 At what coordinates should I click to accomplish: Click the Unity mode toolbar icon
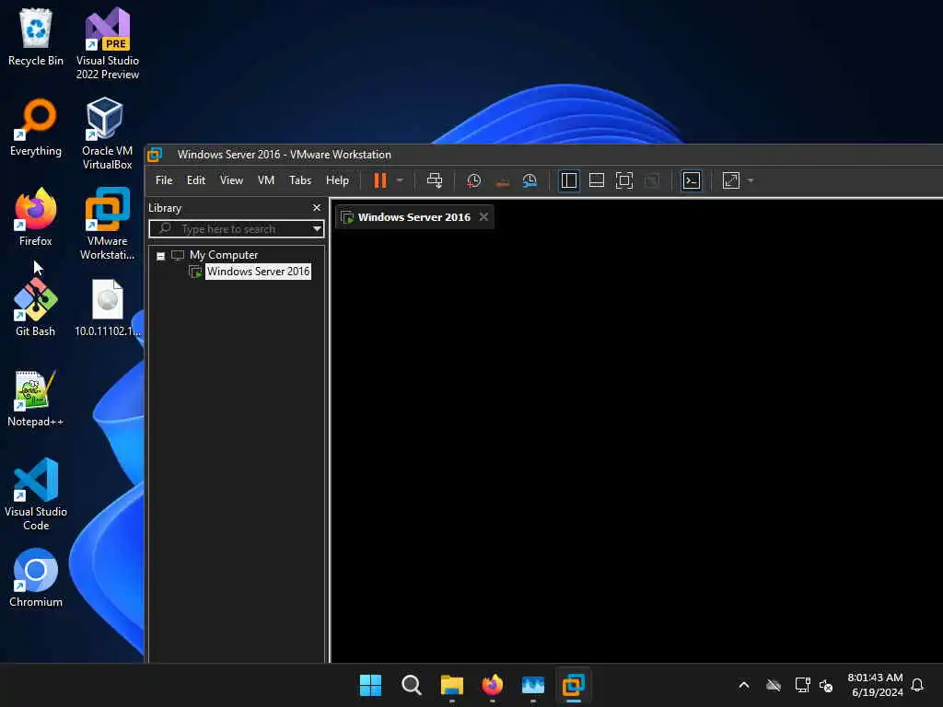652,180
